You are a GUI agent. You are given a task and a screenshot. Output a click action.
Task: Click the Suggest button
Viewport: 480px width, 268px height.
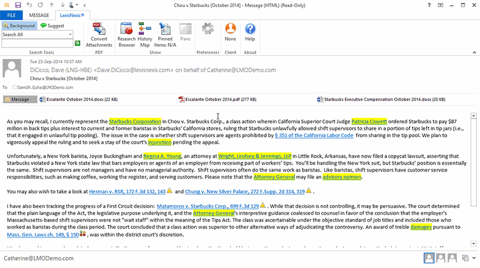pyautogui.click(x=53, y=25)
